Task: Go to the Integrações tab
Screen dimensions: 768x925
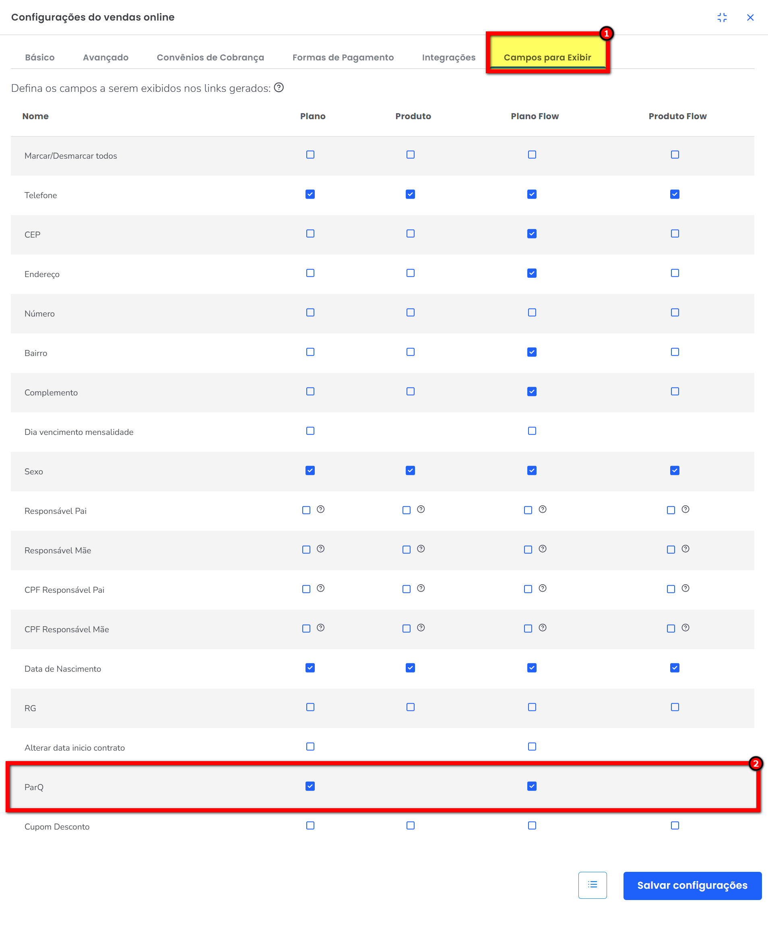Action: click(448, 57)
